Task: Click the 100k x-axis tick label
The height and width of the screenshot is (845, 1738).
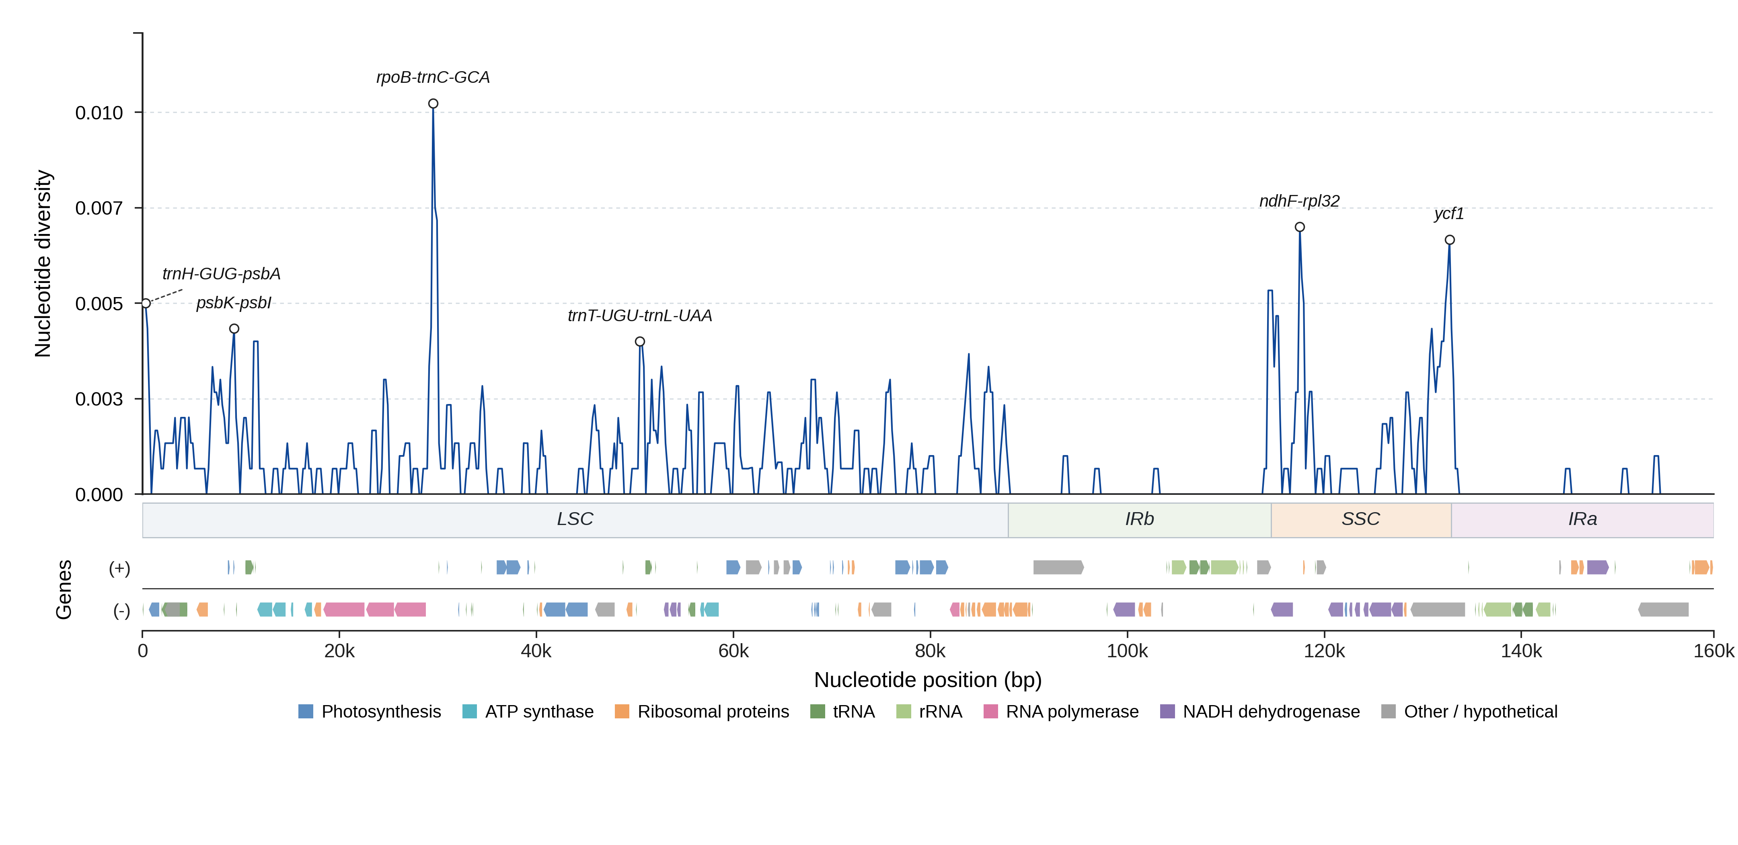Action: tap(1128, 651)
